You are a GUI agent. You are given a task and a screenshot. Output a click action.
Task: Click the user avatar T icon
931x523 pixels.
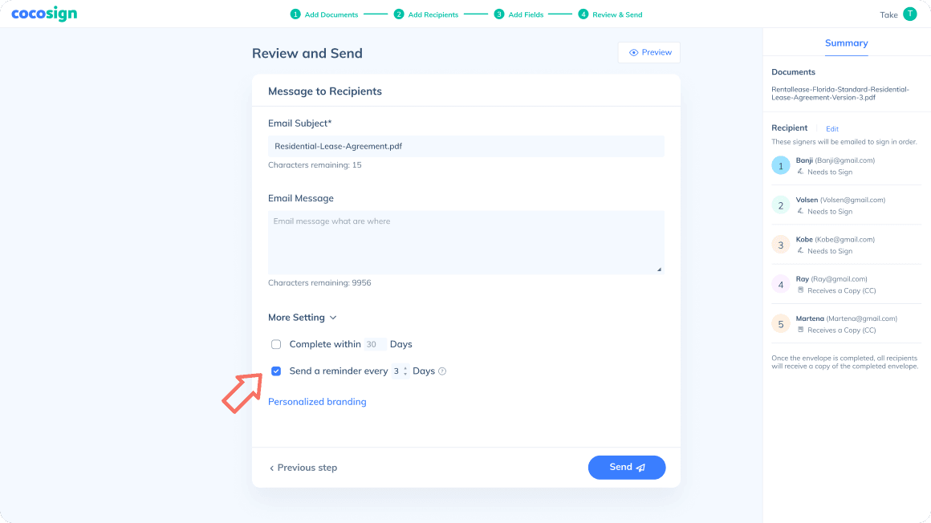[x=909, y=14]
